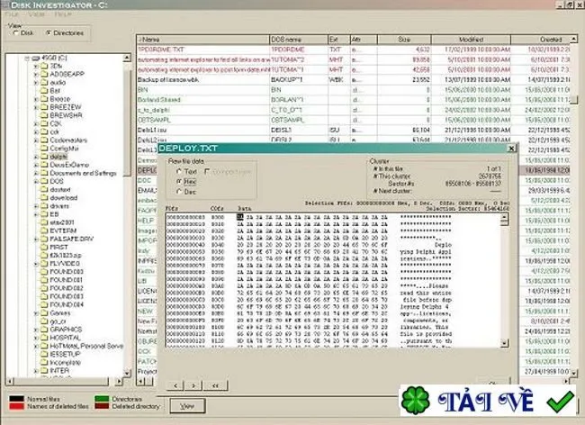Screen dimensions: 585x425
Task: Open the Help menu
Action: [x=63, y=14]
